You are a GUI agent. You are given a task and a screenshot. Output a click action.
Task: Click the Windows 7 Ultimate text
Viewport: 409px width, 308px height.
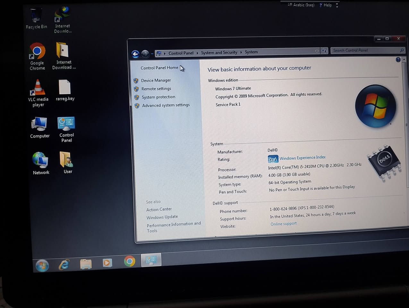point(233,89)
